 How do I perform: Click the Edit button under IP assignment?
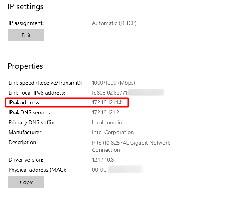click(x=26, y=35)
